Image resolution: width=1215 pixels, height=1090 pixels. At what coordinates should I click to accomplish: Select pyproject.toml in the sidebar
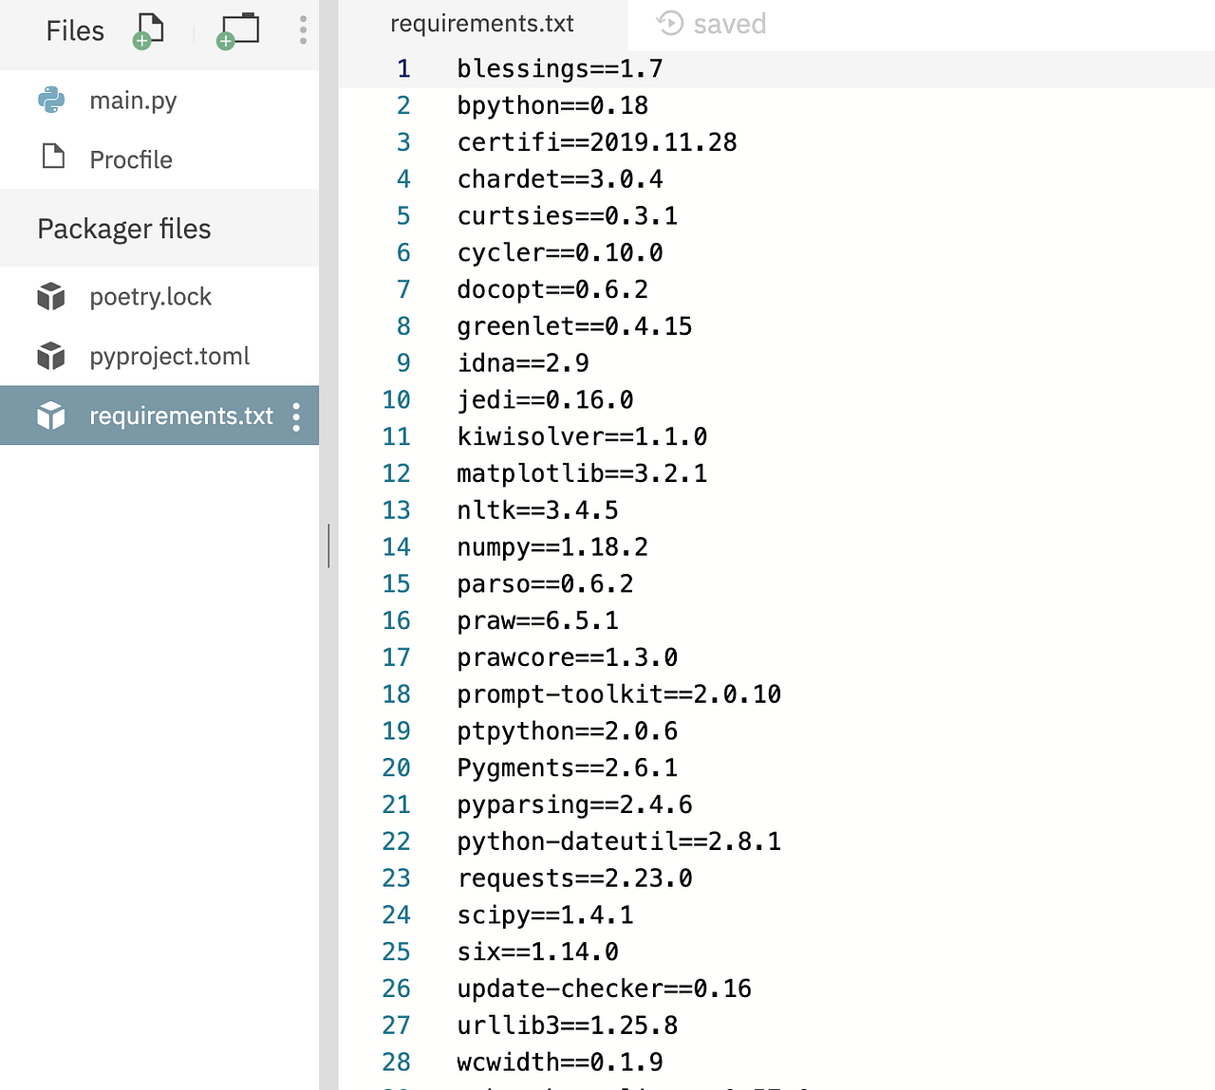(169, 356)
